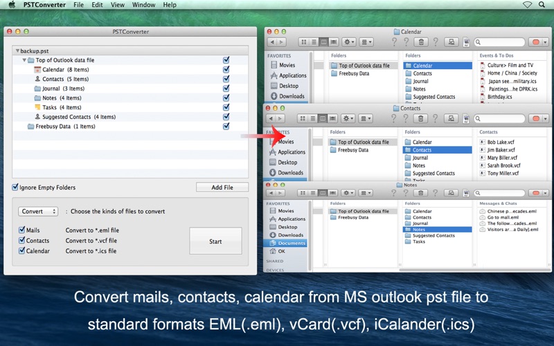The height and width of the screenshot is (346, 554).
Task: Uncheck Top of Outlook data file checkbox
Action: [226, 60]
